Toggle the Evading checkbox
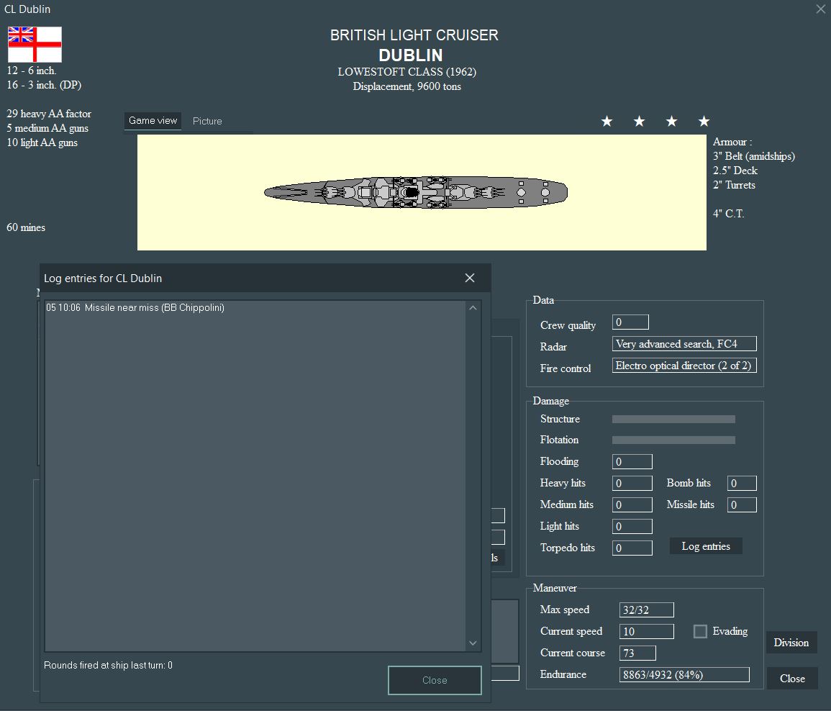The image size is (831, 711). coord(700,631)
